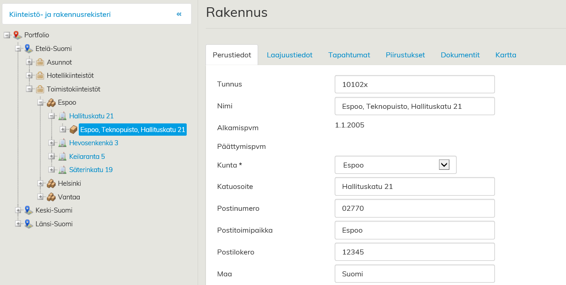Click the Asunnot briefcase icon
This screenshot has width=566, height=285.
coord(40,62)
